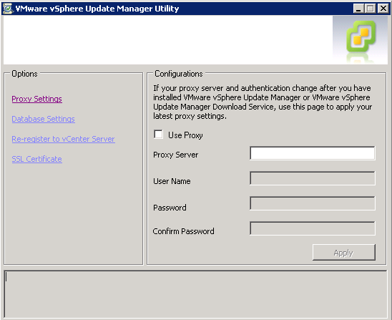Screen dimensions: 392x320
Task: Click inside the bottom log output box
Action: (195, 294)
